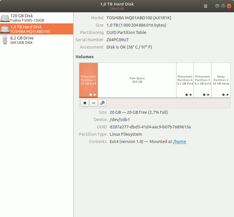
Task: Maximize the Disks window
Action: click(x=223, y=6)
